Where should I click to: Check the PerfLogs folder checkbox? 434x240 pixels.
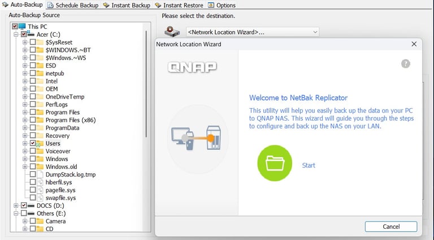[x=33, y=104]
